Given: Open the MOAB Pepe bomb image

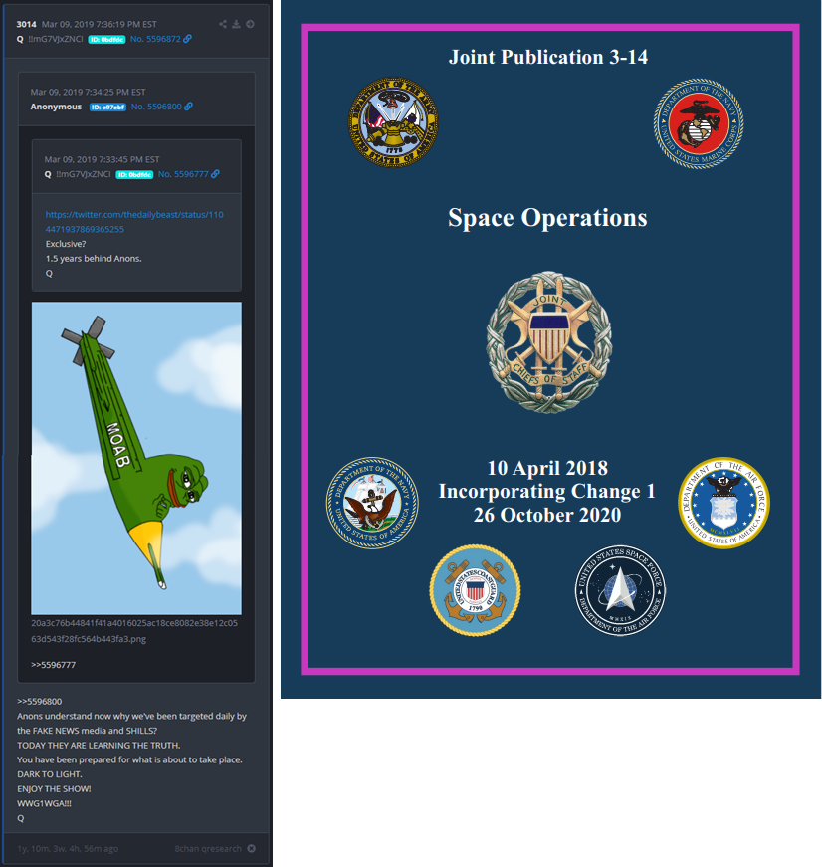Looking at the screenshot, I should tap(136, 458).
